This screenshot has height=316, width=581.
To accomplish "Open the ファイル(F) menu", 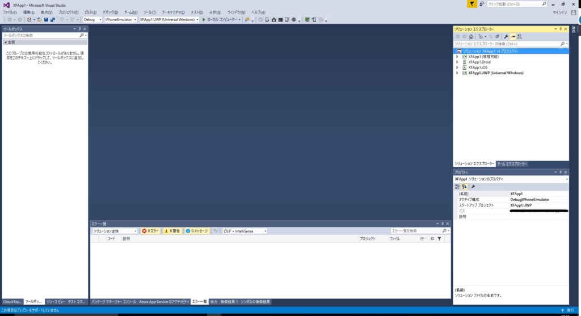I will point(10,12).
